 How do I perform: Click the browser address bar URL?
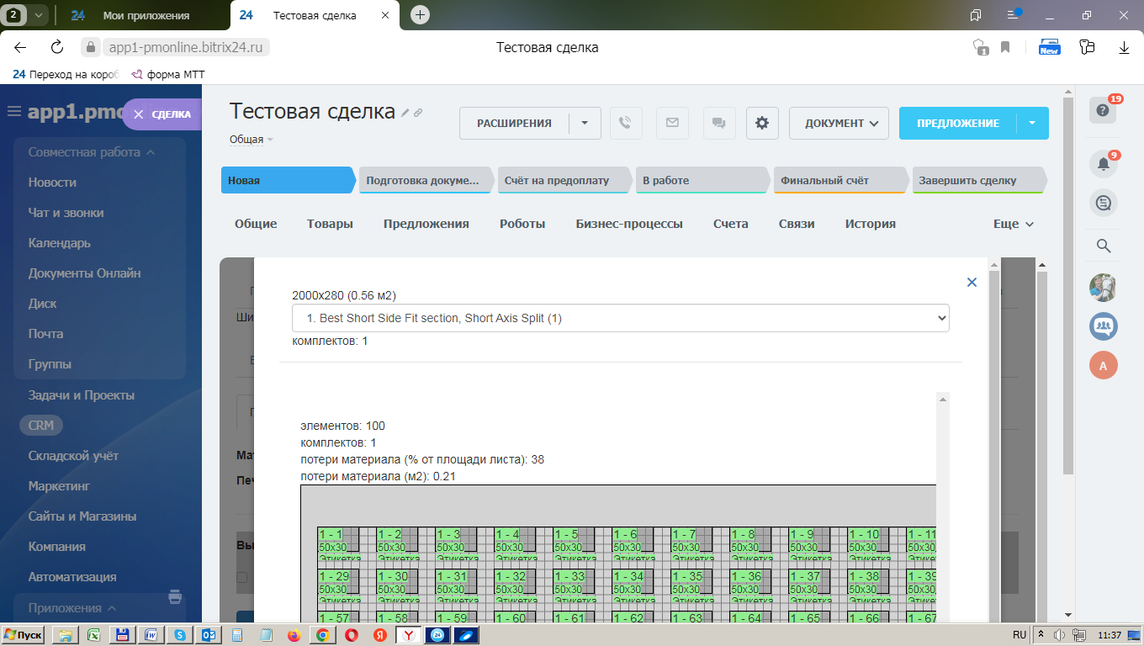click(x=185, y=47)
